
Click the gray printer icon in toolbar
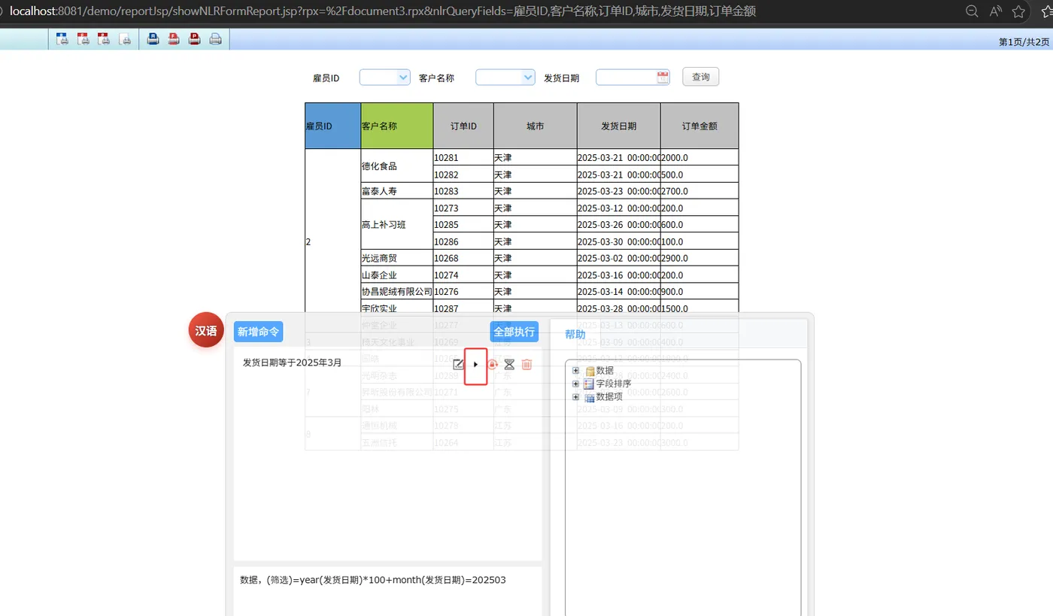(x=215, y=38)
